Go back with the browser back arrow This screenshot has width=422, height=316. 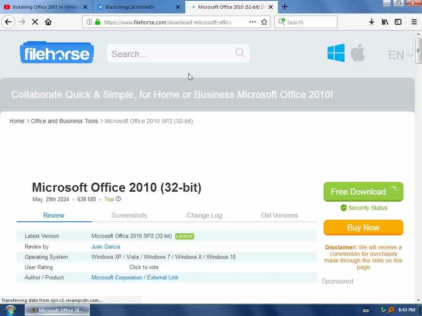[8, 22]
